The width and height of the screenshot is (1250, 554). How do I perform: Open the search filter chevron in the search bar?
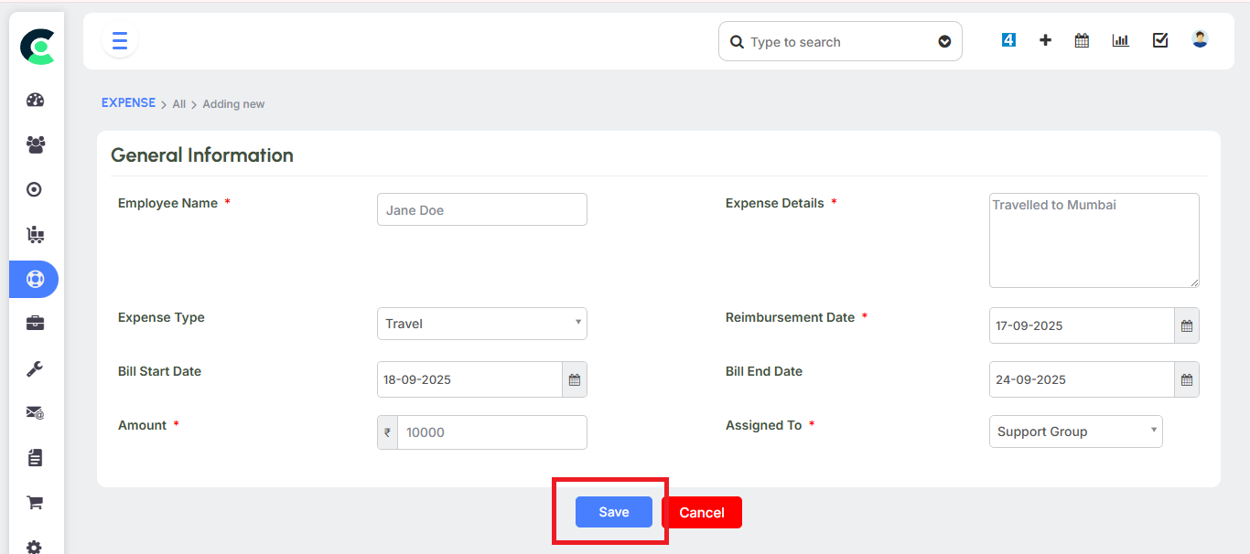point(944,41)
